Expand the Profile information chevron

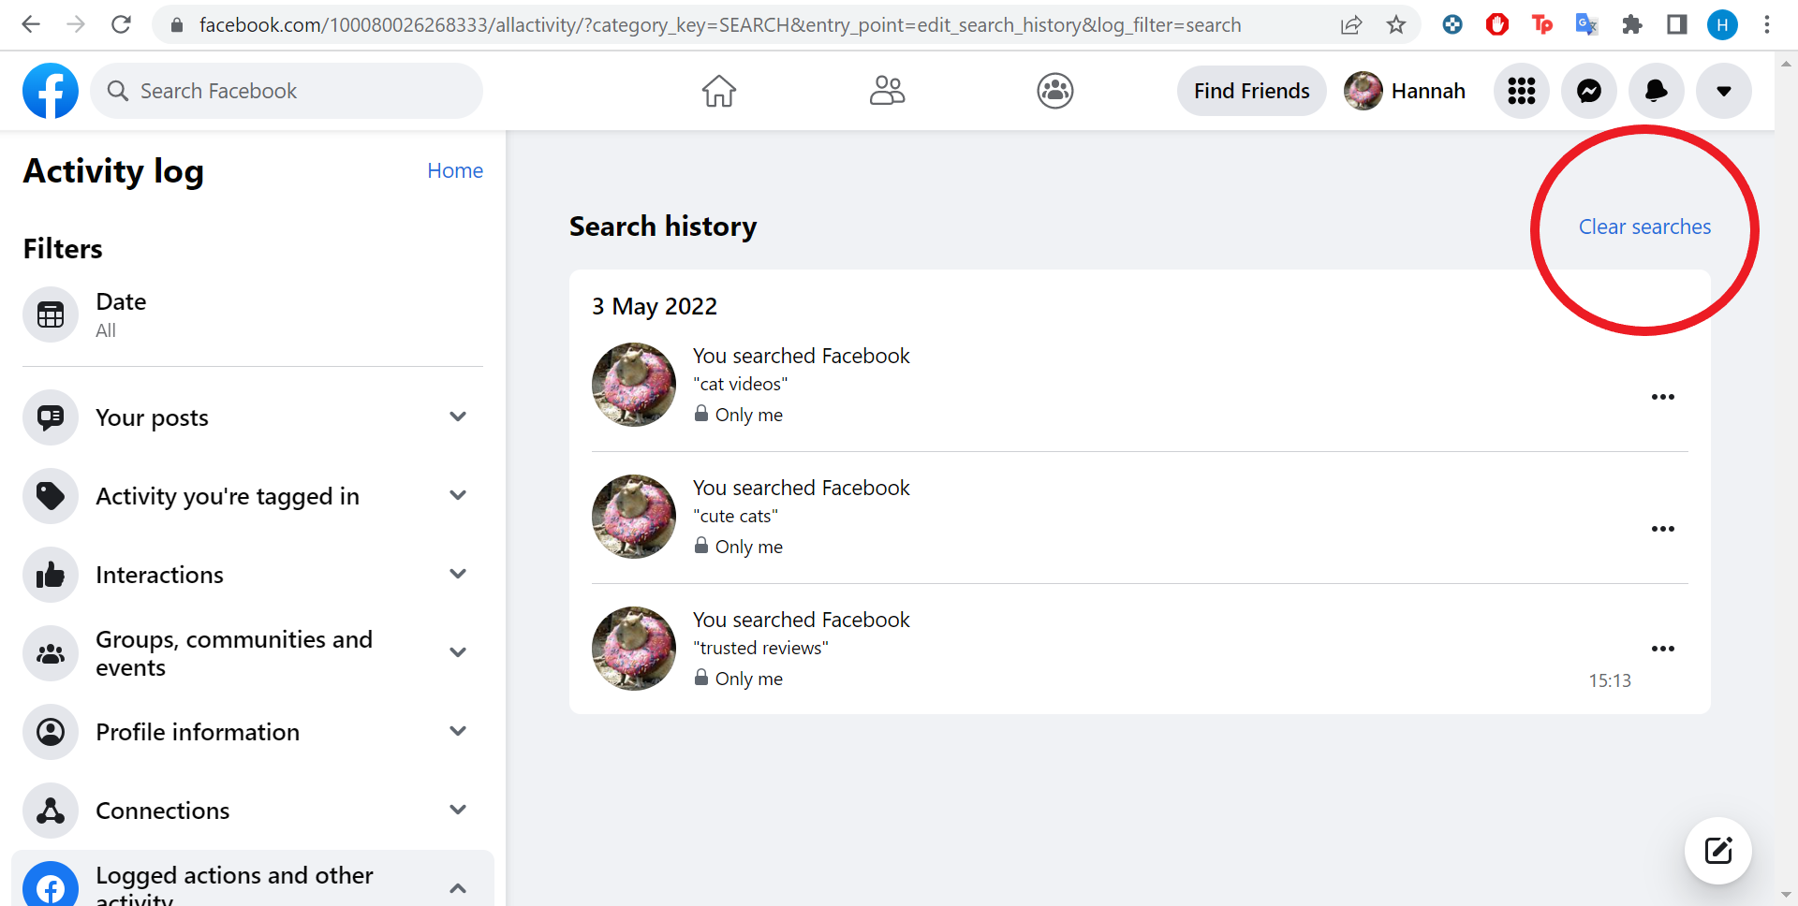click(x=458, y=731)
